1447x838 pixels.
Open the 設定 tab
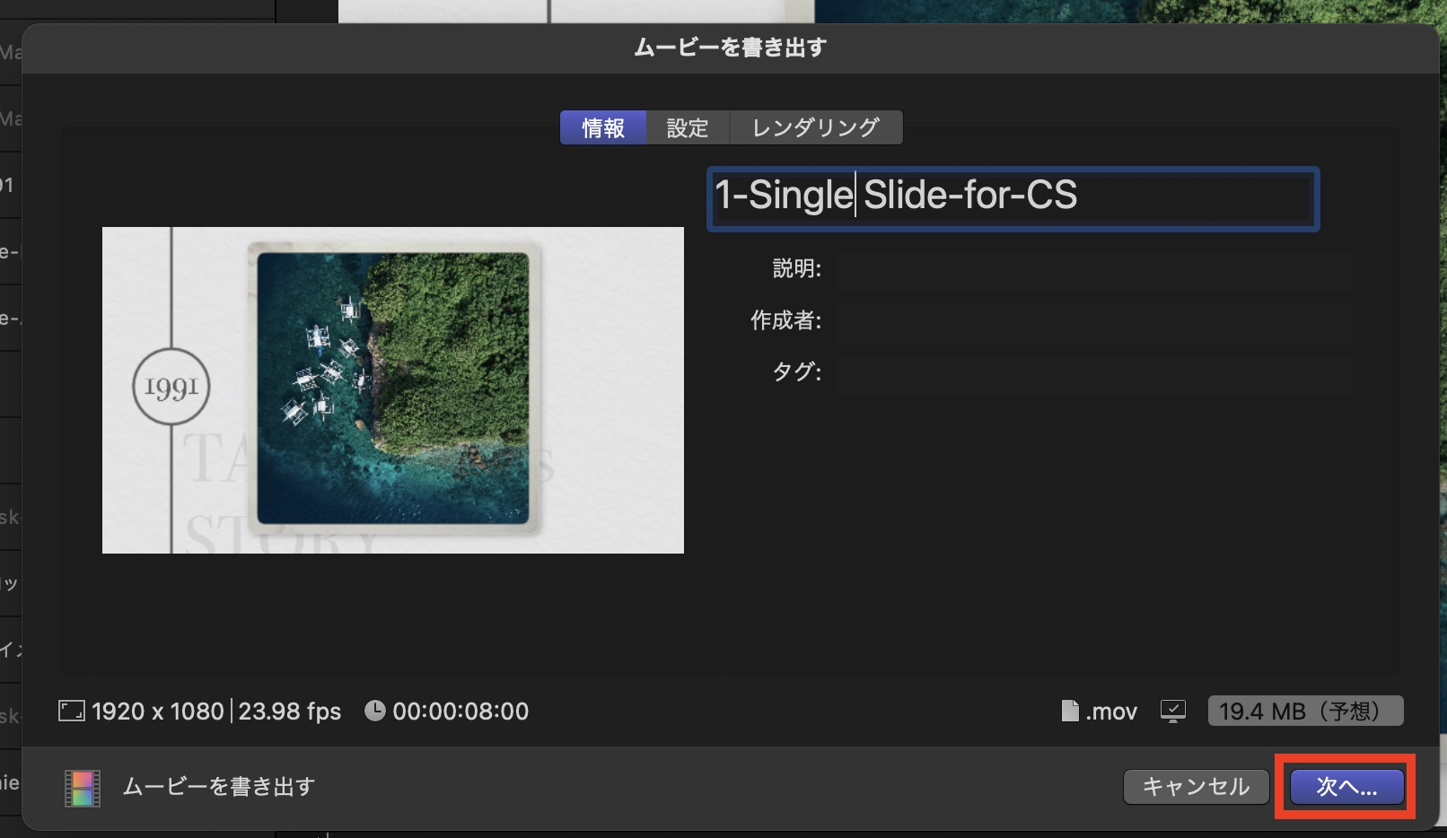pyautogui.click(x=688, y=127)
